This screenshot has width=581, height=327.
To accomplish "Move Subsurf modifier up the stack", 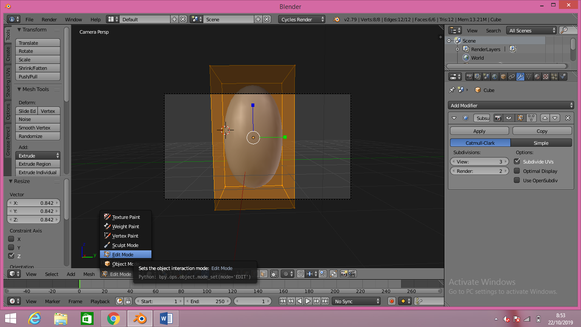I will (x=545, y=118).
